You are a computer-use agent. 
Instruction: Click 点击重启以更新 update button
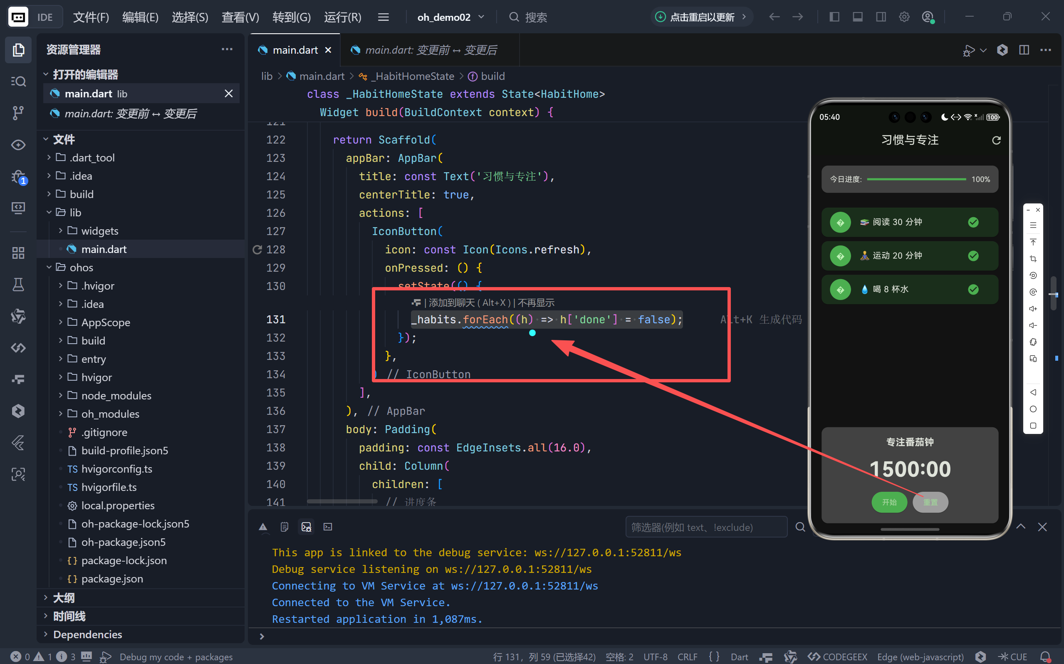click(x=701, y=17)
